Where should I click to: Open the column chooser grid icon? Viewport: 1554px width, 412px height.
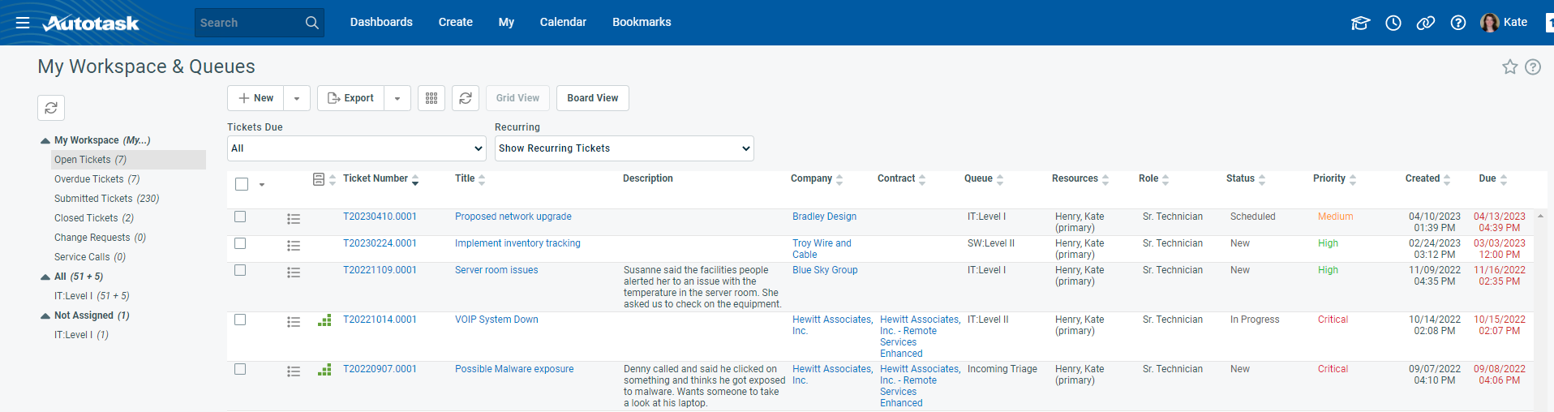point(431,98)
